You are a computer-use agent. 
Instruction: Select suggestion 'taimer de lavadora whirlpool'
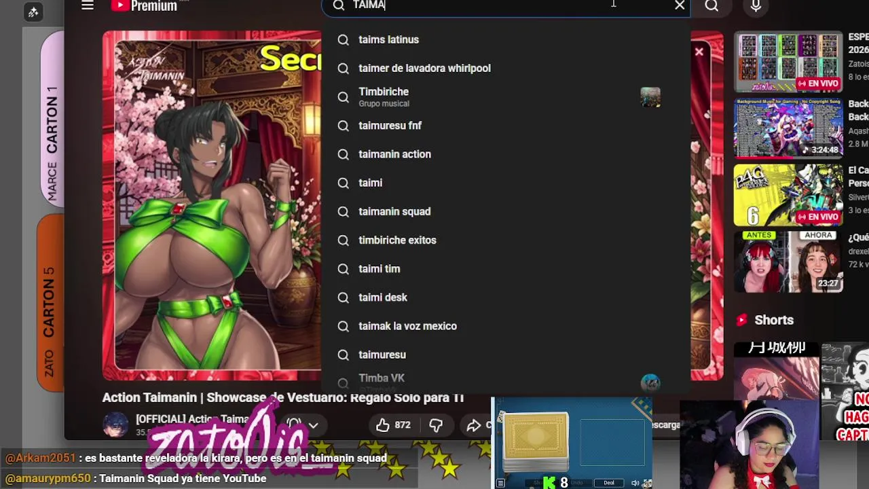[506, 68]
